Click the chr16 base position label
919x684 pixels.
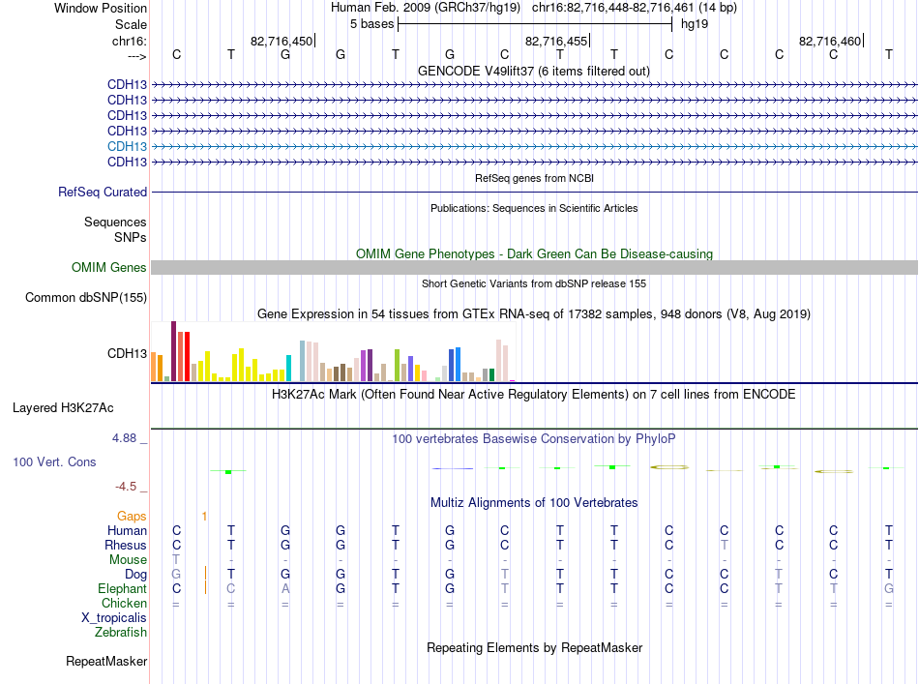129,41
